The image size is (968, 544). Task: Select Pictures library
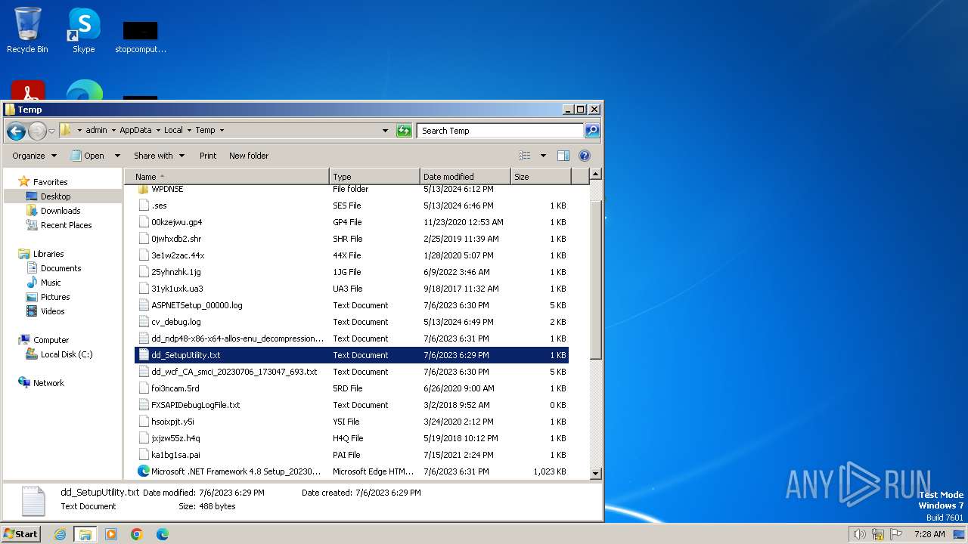[55, 297]
